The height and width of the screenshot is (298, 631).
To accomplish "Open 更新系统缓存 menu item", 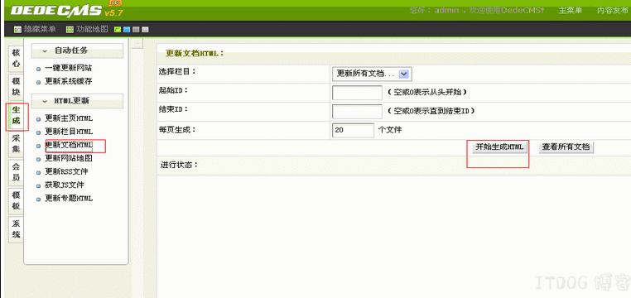I will click(68, 81).
